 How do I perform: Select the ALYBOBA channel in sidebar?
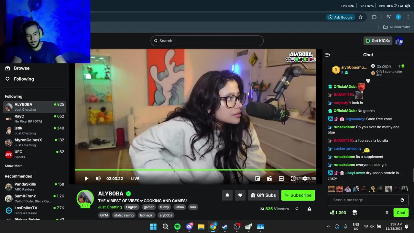tap(35, 107)
